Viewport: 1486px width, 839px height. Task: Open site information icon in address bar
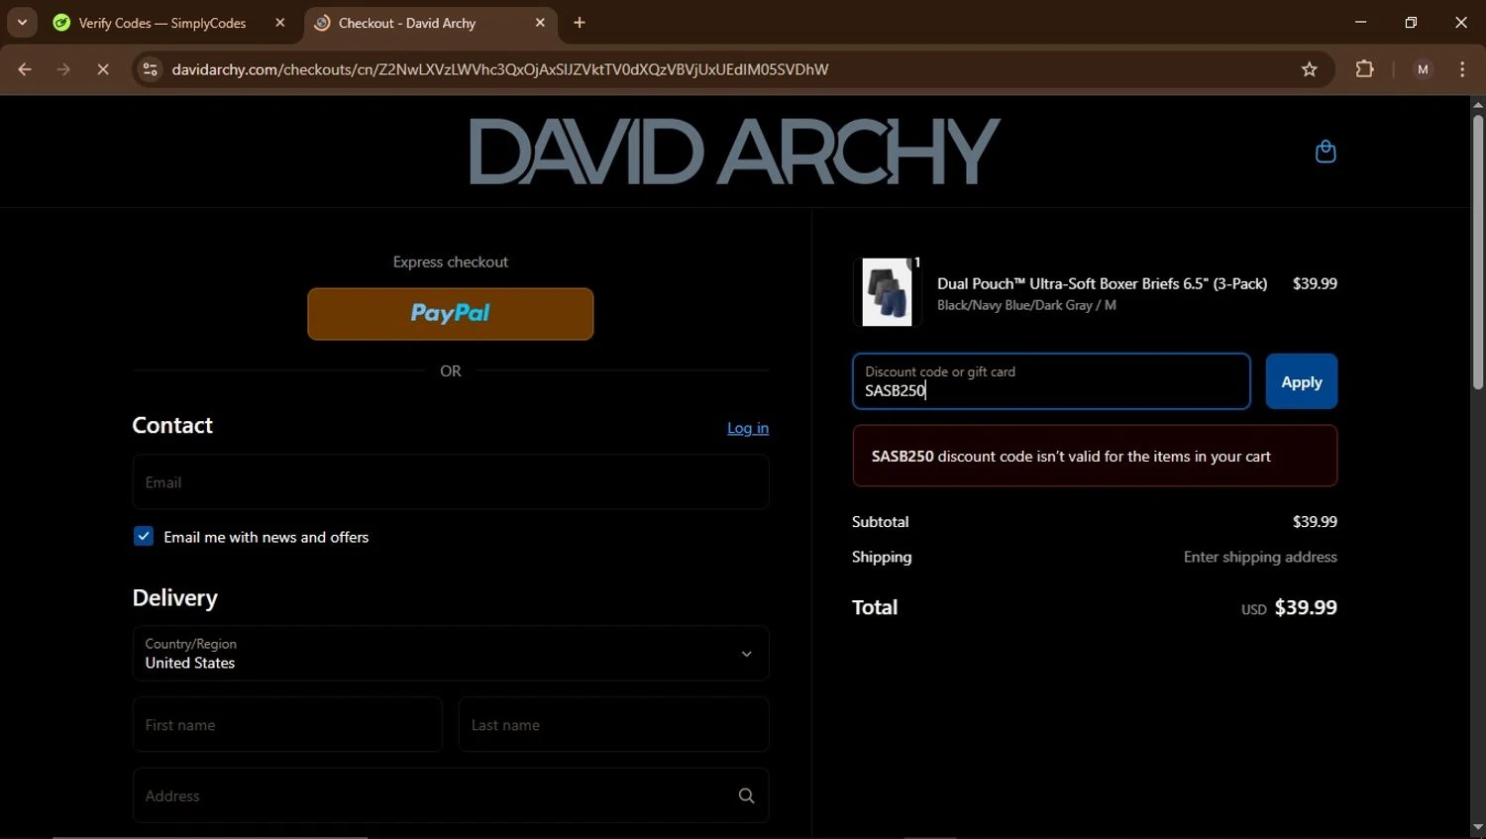tap(150, 69)
